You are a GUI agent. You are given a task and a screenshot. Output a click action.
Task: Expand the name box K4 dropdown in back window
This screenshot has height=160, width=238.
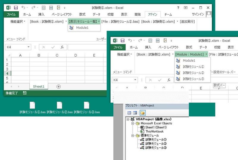[29, 47]
